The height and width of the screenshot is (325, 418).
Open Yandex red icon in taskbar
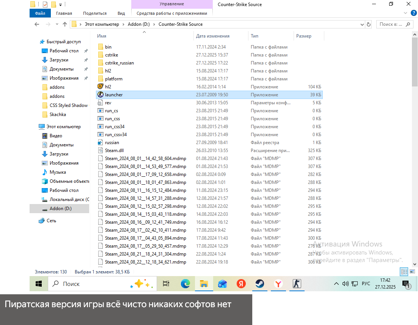tap(241, 284)
